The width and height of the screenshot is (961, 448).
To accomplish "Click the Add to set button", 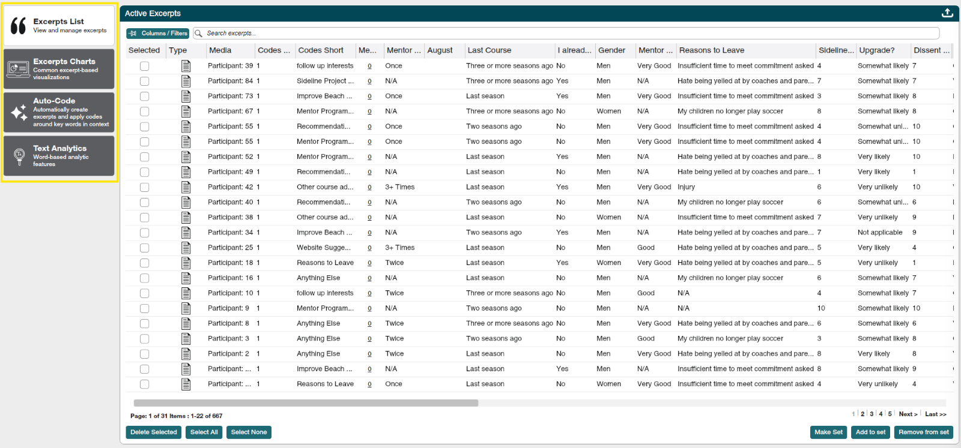I will pos(870,432).
